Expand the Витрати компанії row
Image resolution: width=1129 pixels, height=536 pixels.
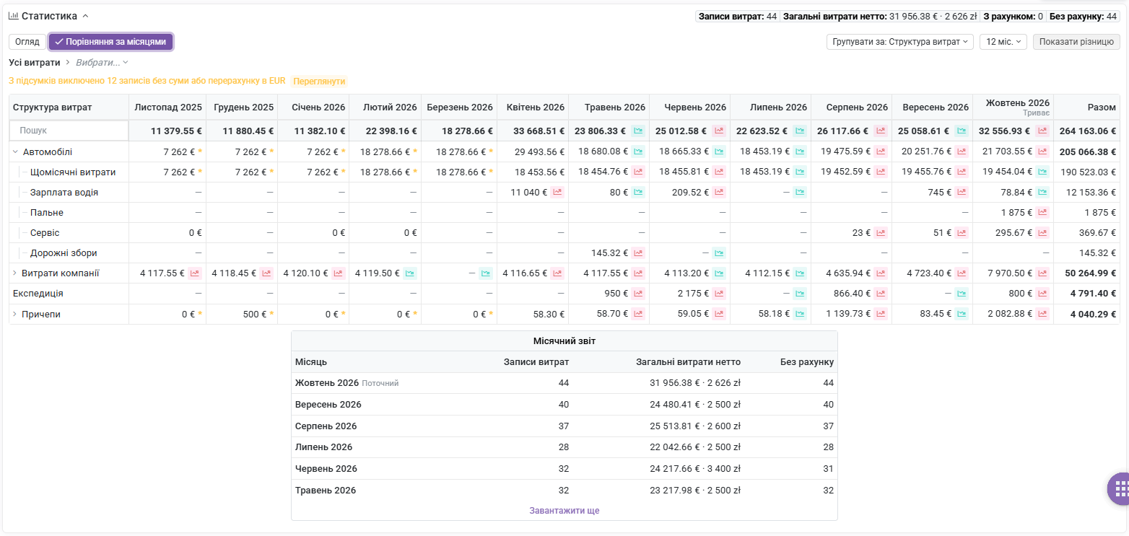15,273
